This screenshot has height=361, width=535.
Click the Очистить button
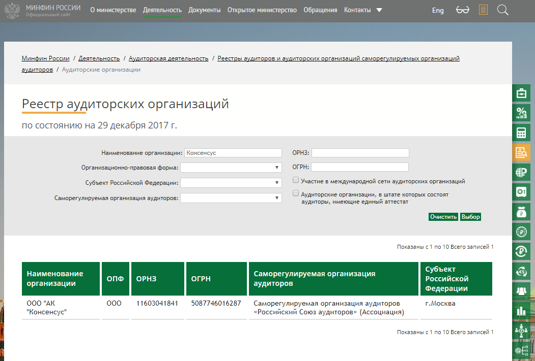point(443,217)
